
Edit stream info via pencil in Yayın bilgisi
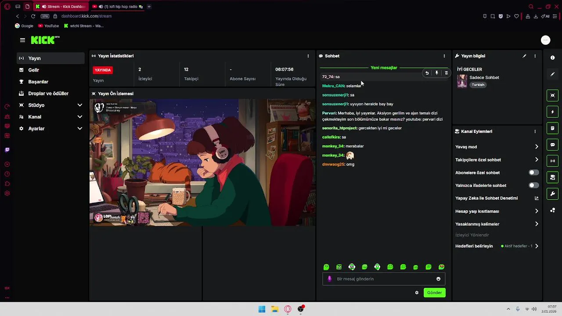coord(524,56)
